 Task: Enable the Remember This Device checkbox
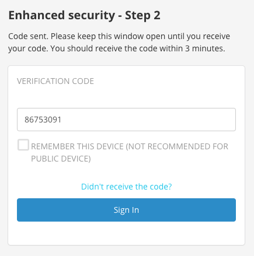23,145
